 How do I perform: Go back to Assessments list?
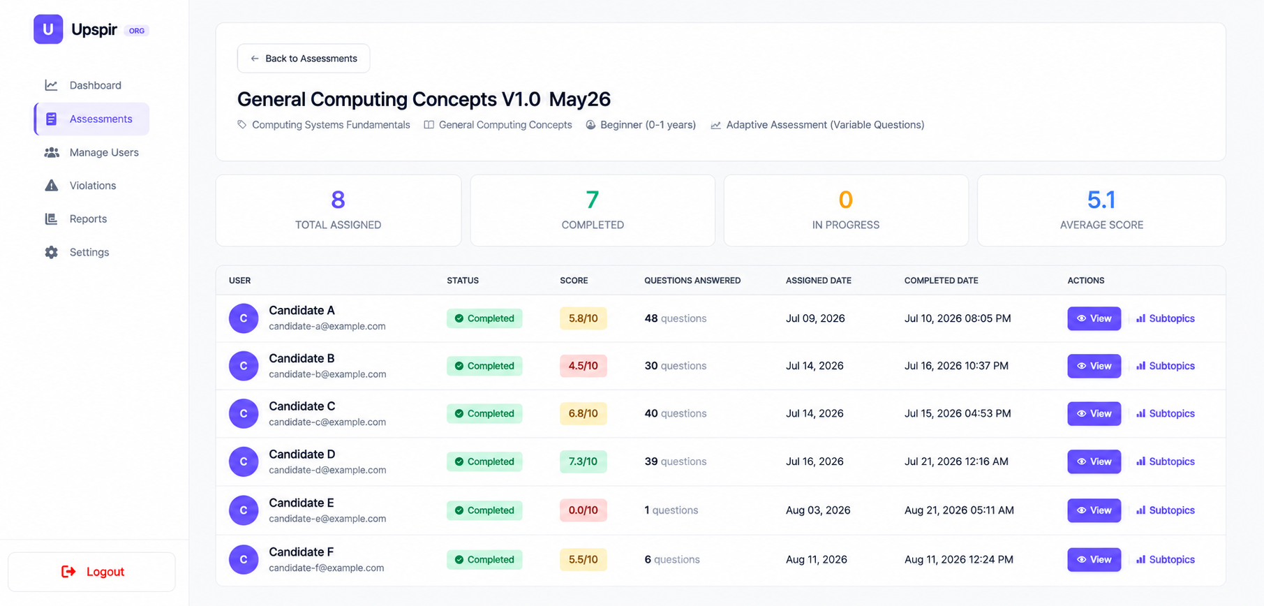tap(304, 59)
